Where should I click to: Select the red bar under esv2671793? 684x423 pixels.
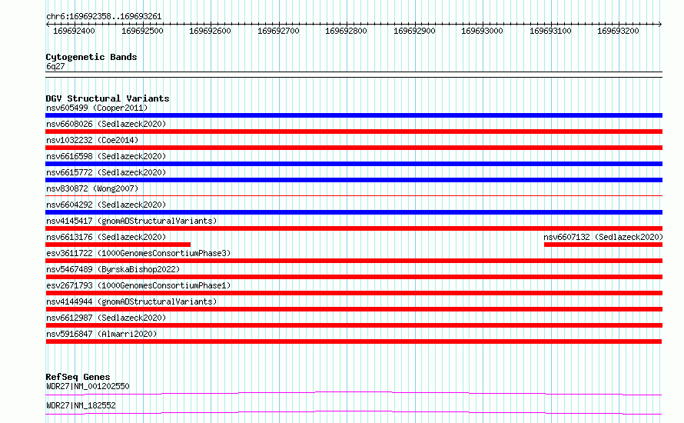click(x=354, y=293)
